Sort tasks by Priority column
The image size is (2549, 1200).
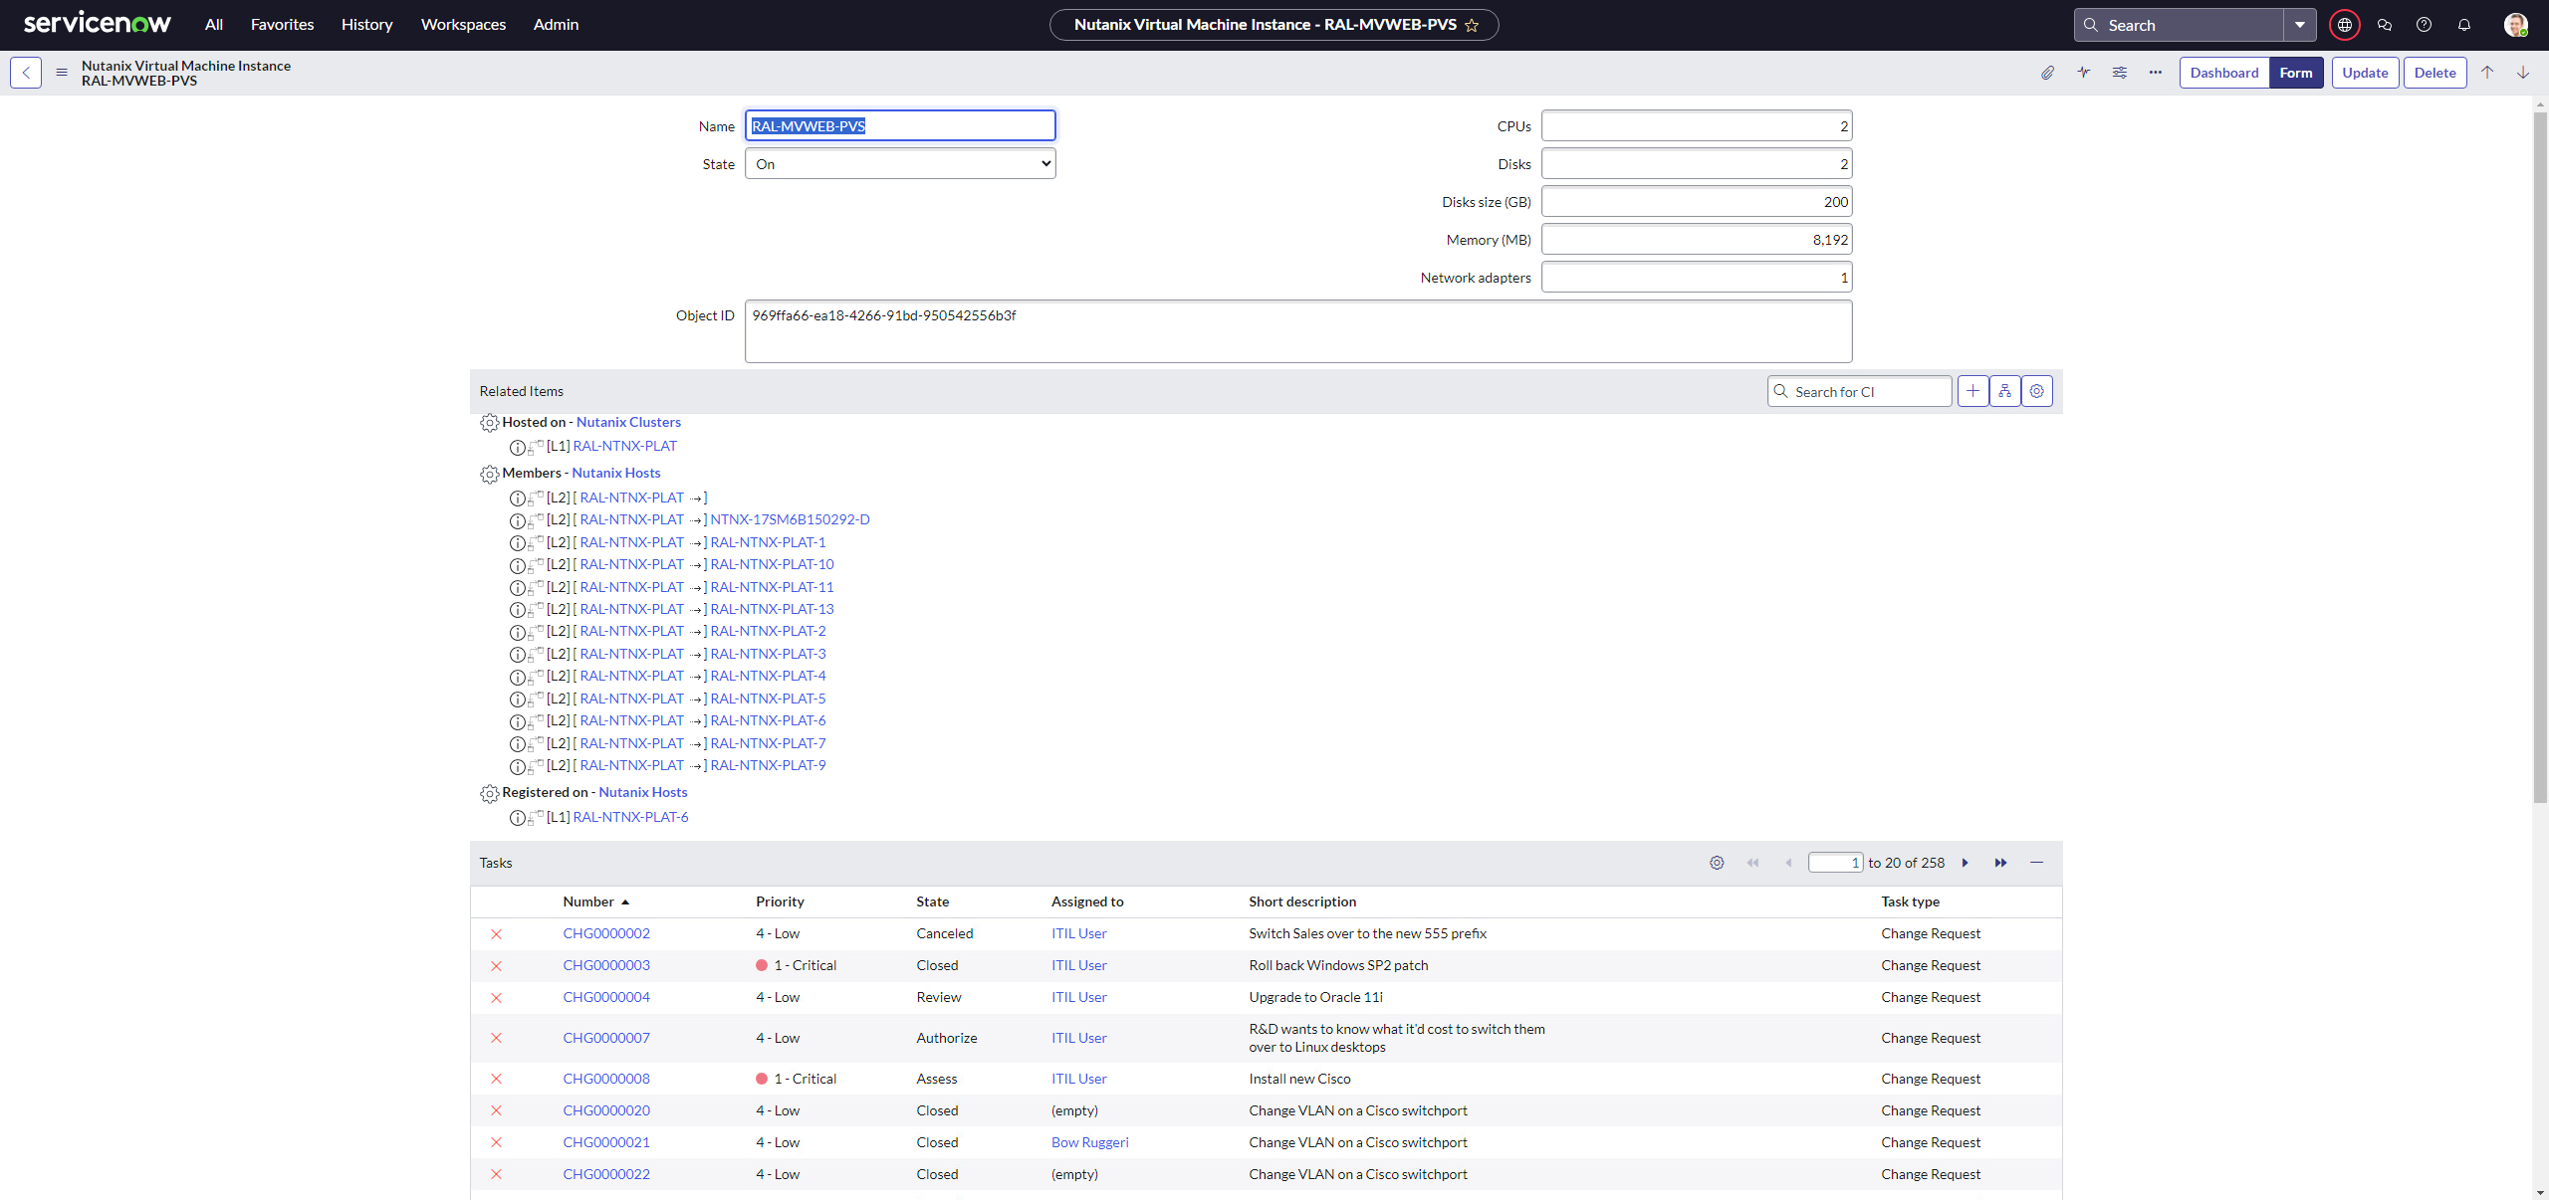[780, 901]
